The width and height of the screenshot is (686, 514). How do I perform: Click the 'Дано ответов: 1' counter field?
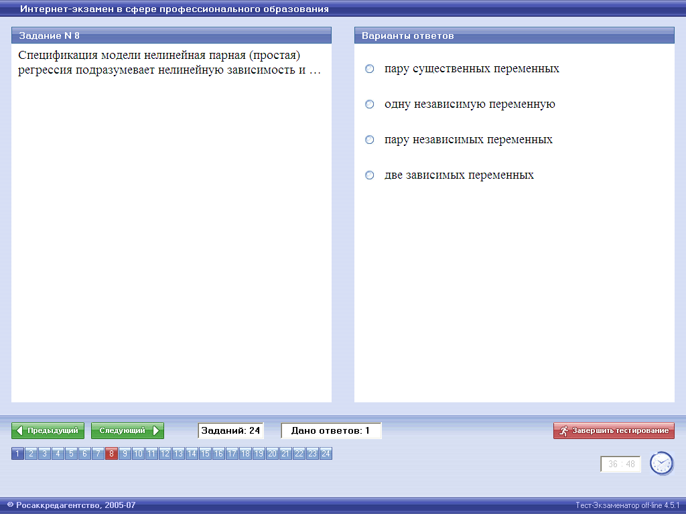pyautogui.click(x=331, y=430)
